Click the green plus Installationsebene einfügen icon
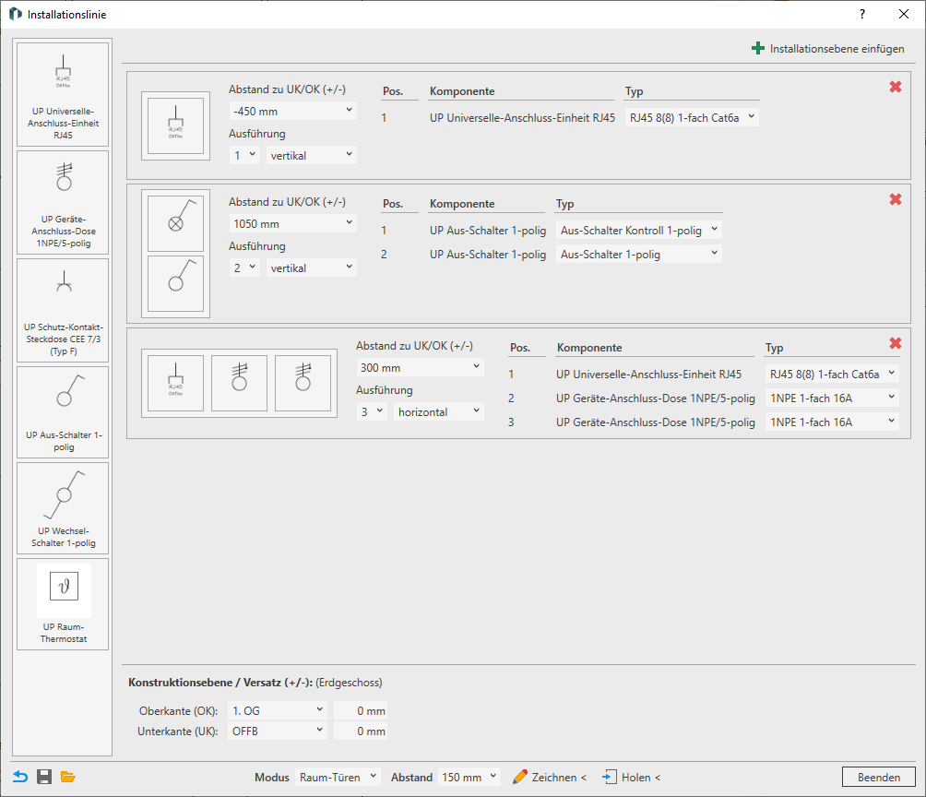The image size is (926, 797). click(x=758, y=49)
